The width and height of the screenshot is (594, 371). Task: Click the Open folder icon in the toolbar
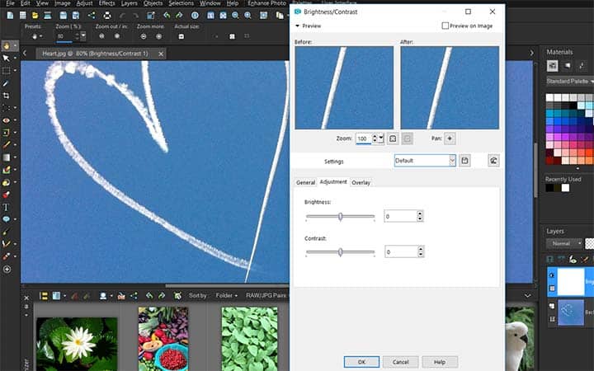35,15
